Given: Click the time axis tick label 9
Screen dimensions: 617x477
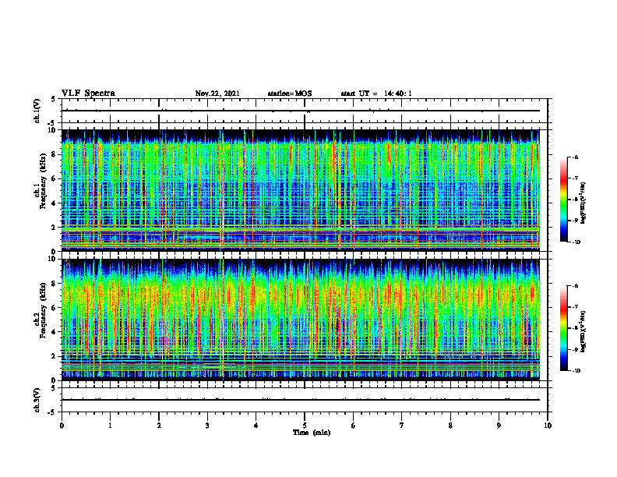Looking at the screenshot, I should [x=499, y=426].
